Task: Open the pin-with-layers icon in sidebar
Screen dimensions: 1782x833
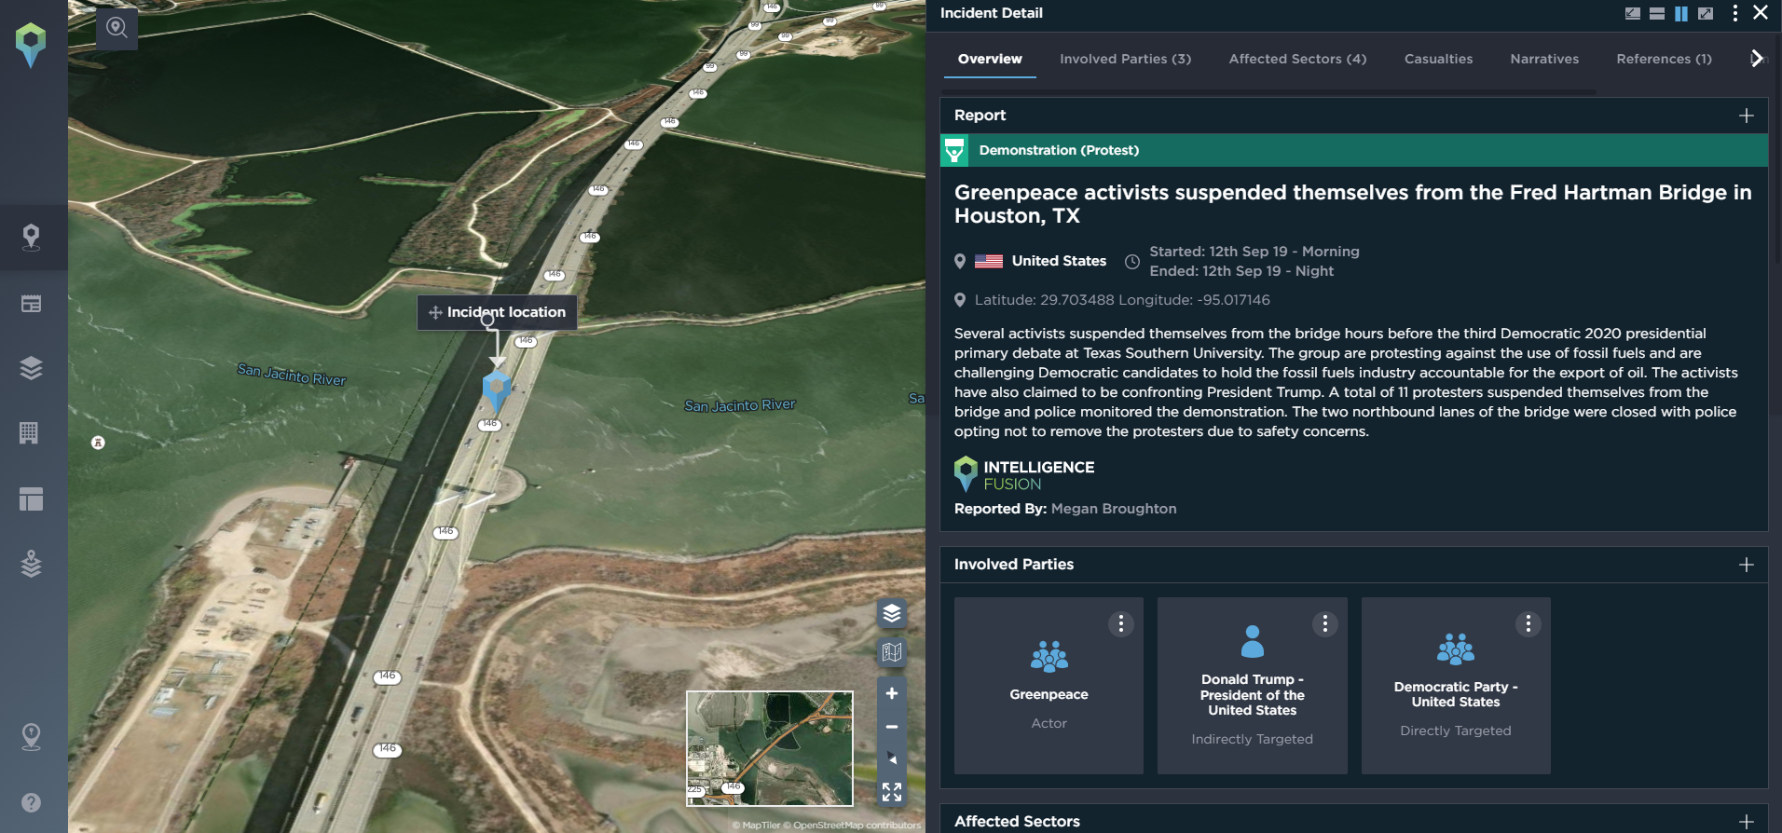Action: coord(31,564)
